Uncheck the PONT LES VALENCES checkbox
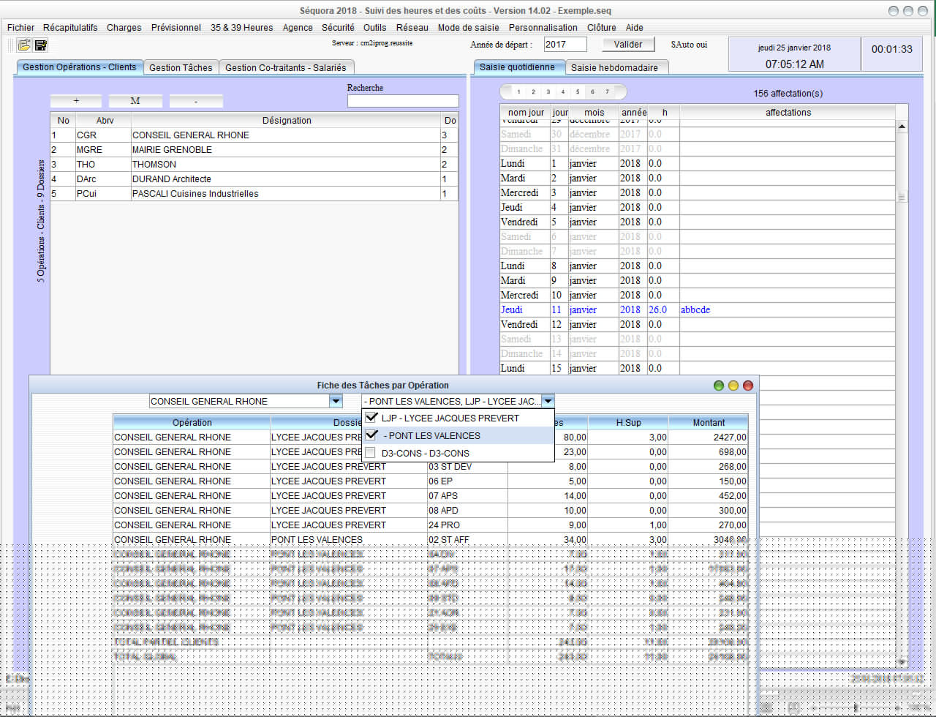The height and width of the screenshot is (717, 936). (371, 435)
